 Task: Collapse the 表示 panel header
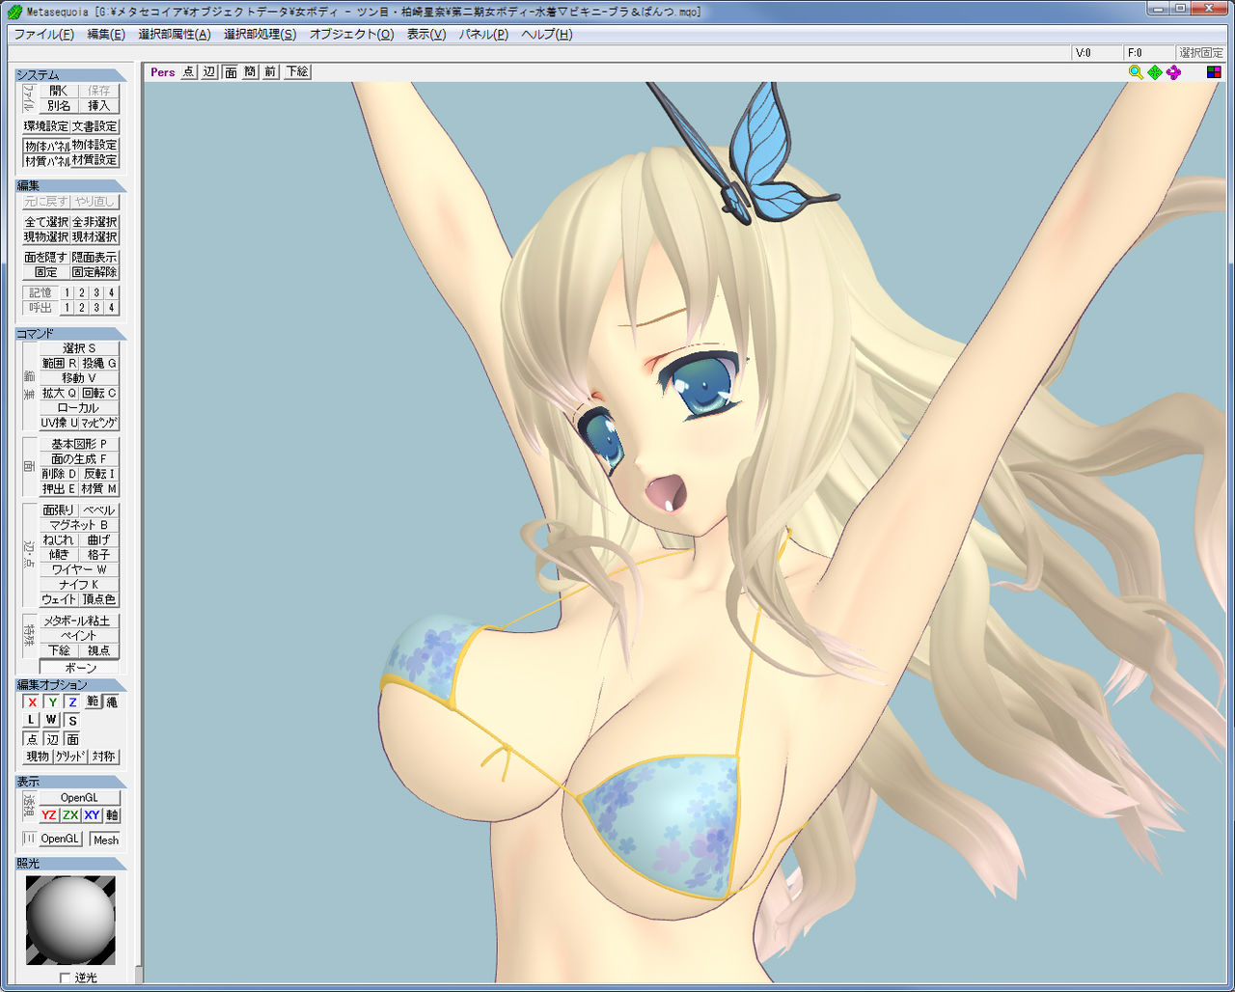click(x=70, y=782)
